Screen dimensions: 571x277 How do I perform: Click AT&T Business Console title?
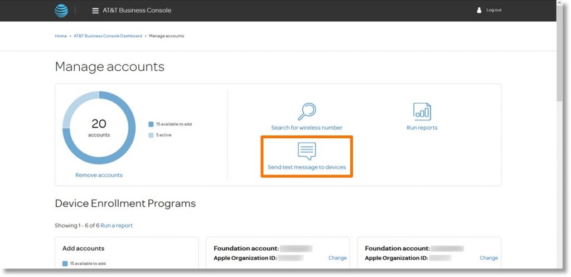pos(137,10)
